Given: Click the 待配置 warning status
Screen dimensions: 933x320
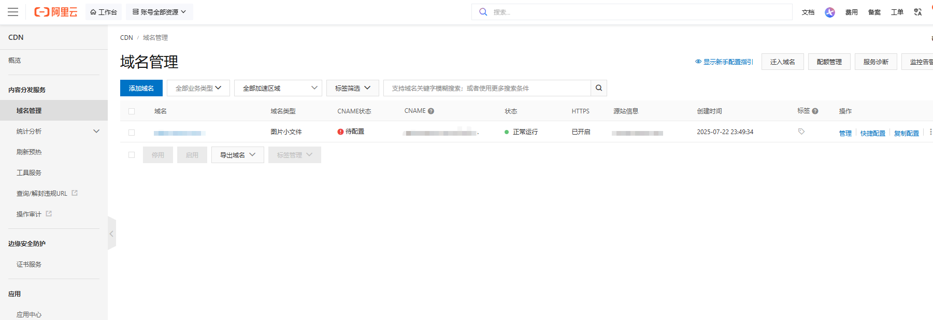Looking at the screenshot, I should coord(351,132).
